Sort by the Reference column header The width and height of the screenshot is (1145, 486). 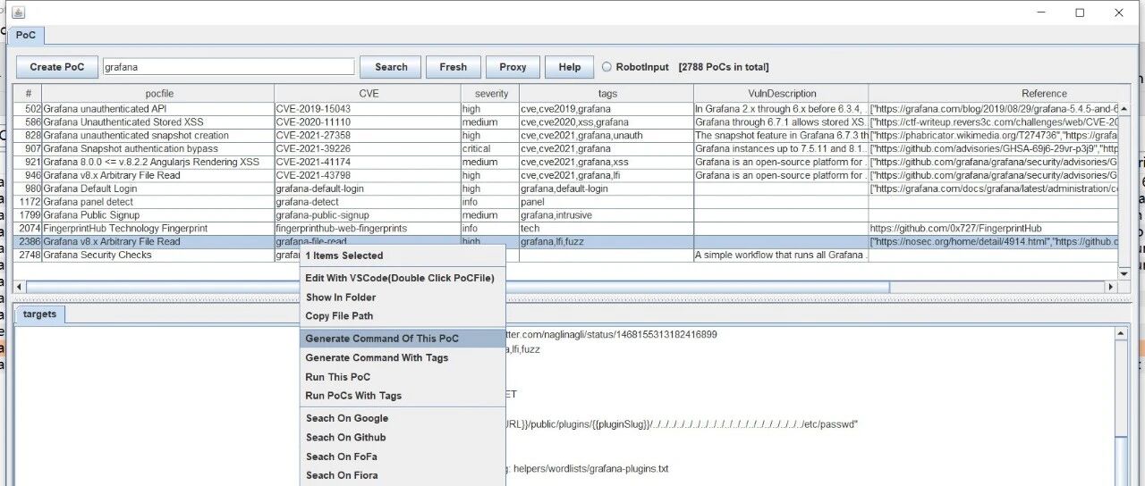click(994, 93)
